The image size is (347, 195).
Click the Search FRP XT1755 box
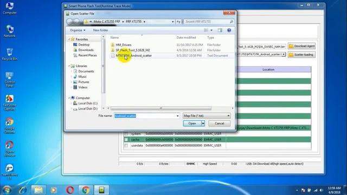(x=209, y=22)
